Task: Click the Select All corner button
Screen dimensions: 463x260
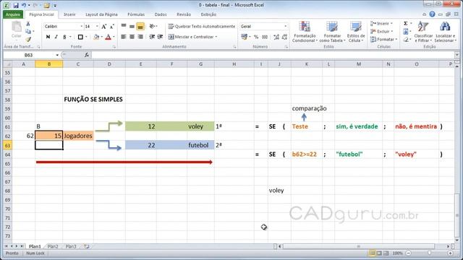Action: click(8, 64)
